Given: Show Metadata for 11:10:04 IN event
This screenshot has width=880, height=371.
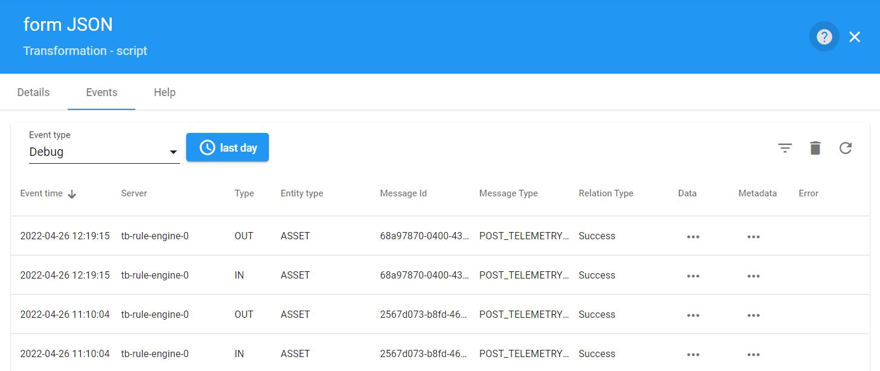Looking at the screenshot, I should pyautogui.click(x=753, y=354).
